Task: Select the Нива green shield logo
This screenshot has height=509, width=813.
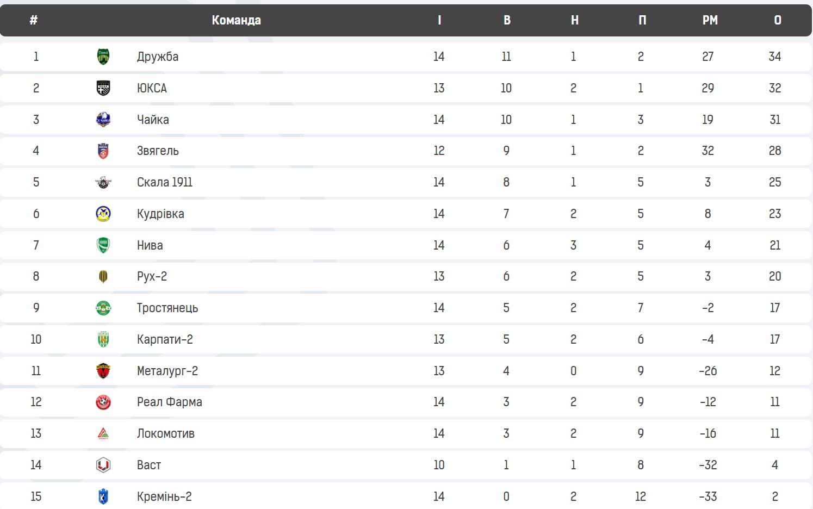Action: pyautogui.click(x=103, y=245)
